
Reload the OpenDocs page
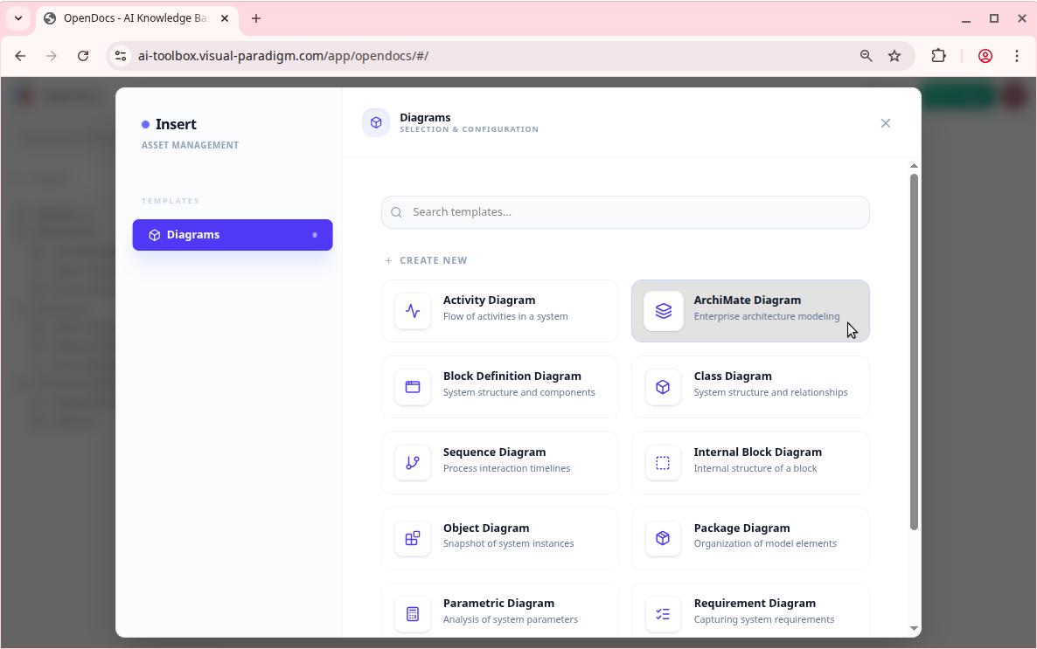tap(83, 56)
